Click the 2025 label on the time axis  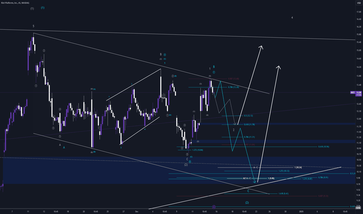301,211
